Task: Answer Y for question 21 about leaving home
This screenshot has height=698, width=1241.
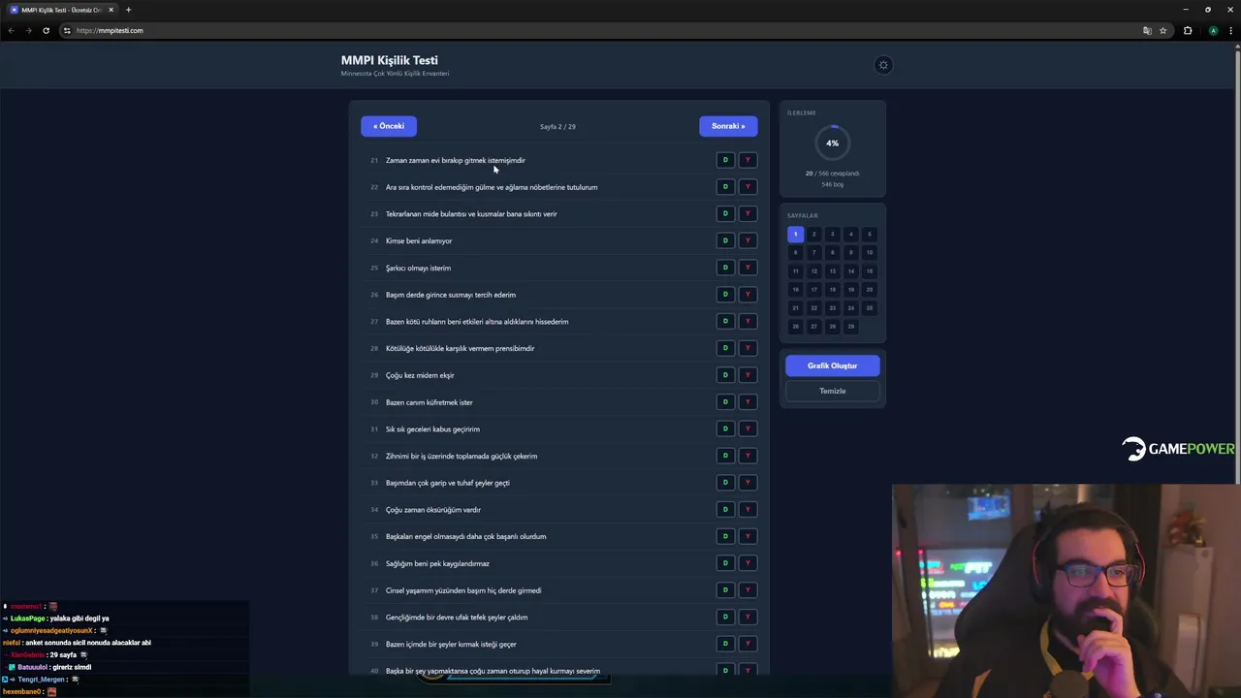Action: 748,160
